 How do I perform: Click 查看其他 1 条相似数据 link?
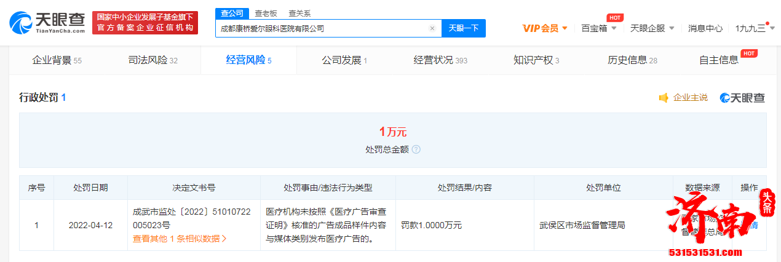click(x=180, y=239)
